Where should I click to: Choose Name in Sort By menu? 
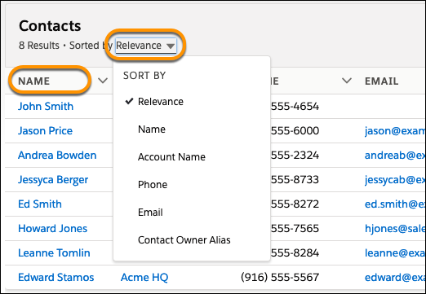point(152,129)
